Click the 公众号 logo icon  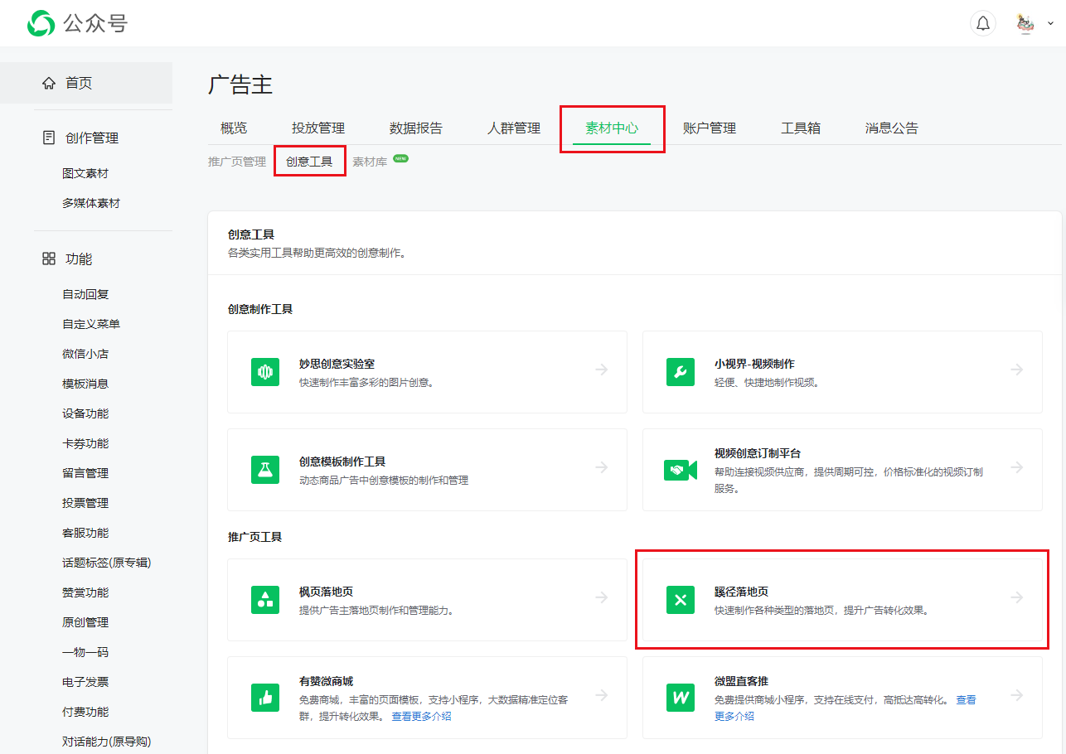coord(41,23)
